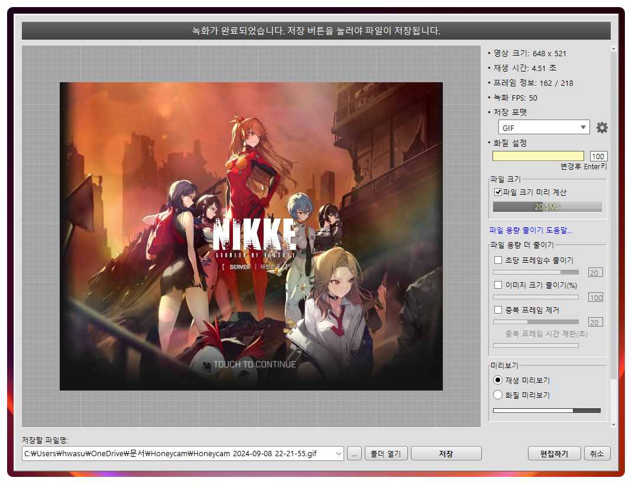Click the browse ... button

click(x=354, y=454)
